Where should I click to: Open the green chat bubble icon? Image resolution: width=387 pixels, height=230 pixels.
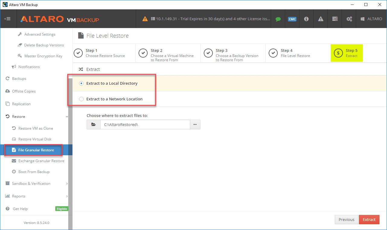278,19
